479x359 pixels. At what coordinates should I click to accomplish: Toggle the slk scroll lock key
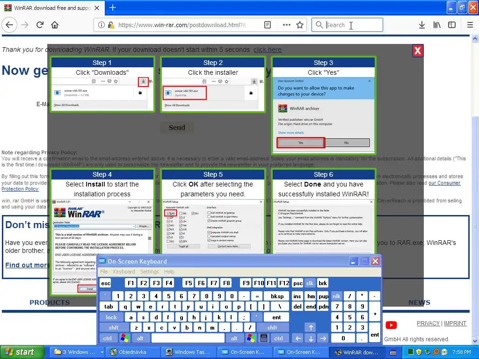(310, 283)
